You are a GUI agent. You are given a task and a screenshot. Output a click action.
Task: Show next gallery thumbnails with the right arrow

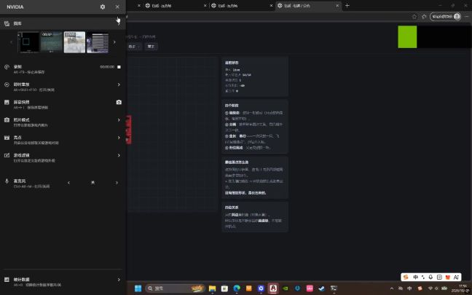point(114,42)
